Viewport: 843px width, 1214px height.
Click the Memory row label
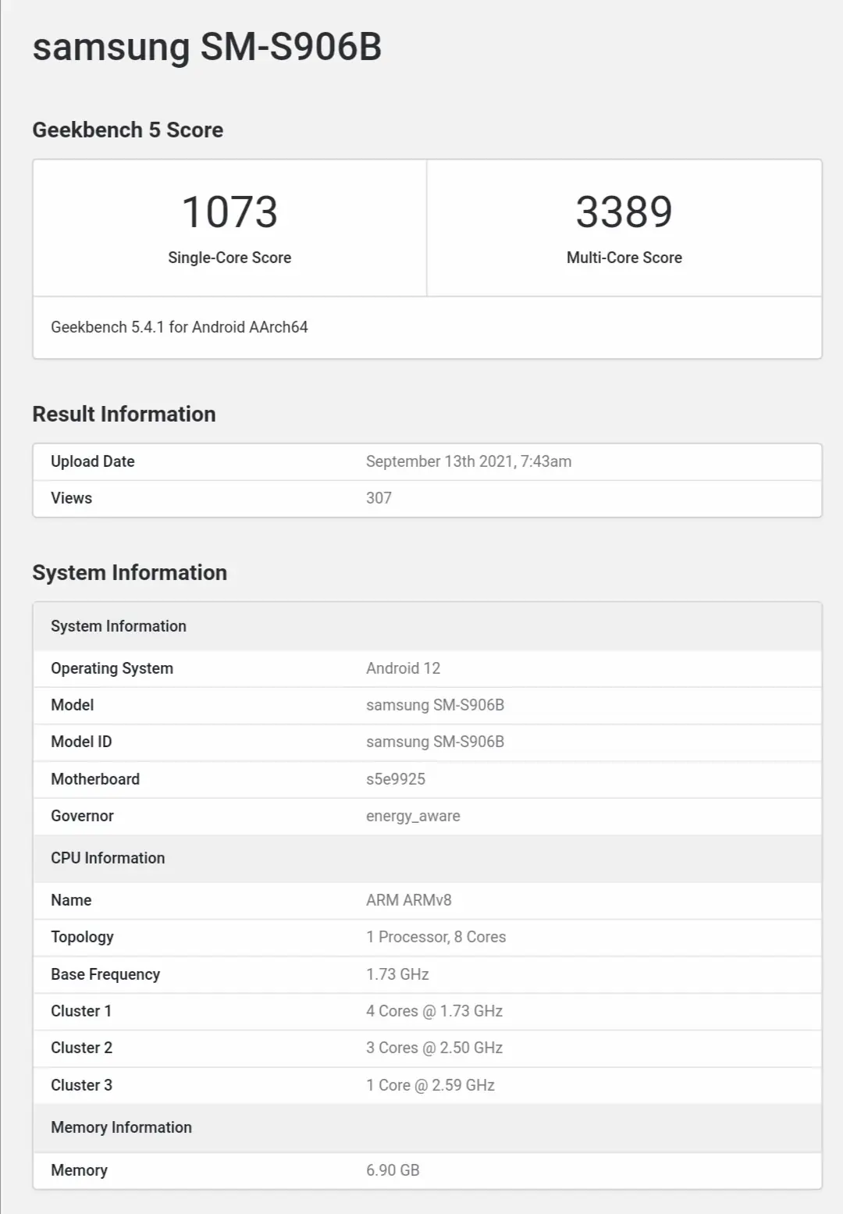point(80,1170)
